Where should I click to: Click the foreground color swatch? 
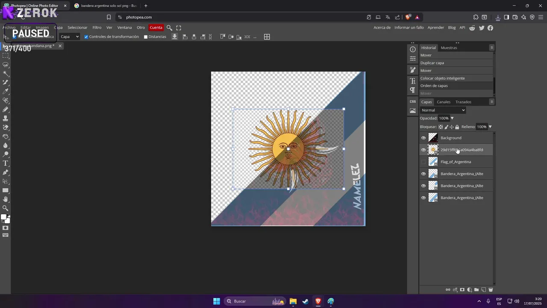coord(4,217)
